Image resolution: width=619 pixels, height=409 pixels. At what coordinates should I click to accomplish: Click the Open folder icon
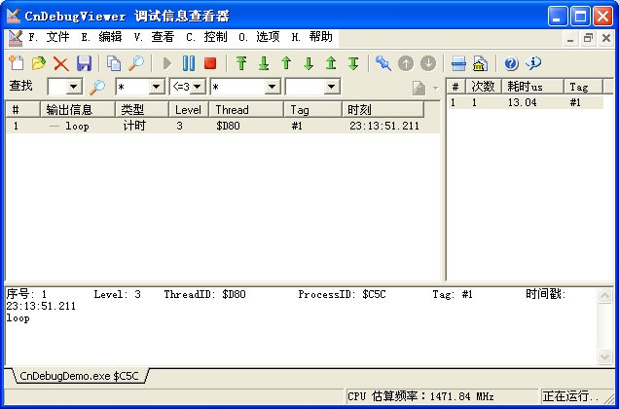(x=38, y=63)
